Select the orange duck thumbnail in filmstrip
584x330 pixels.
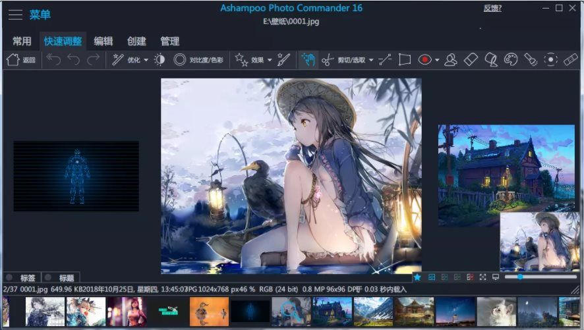209,312
